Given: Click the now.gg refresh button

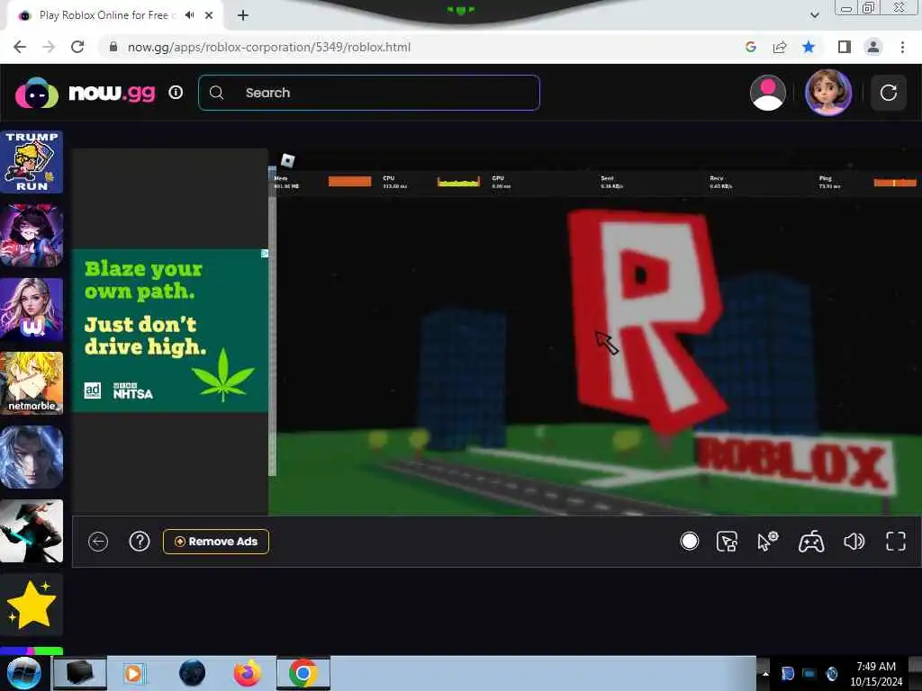Looking at the screenshot, I should 889,93.
